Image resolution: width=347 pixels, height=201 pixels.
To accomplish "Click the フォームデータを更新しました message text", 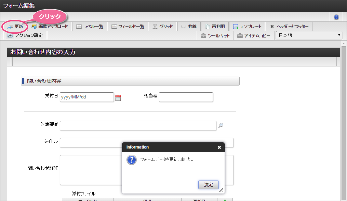I will (x=167, y=159).
